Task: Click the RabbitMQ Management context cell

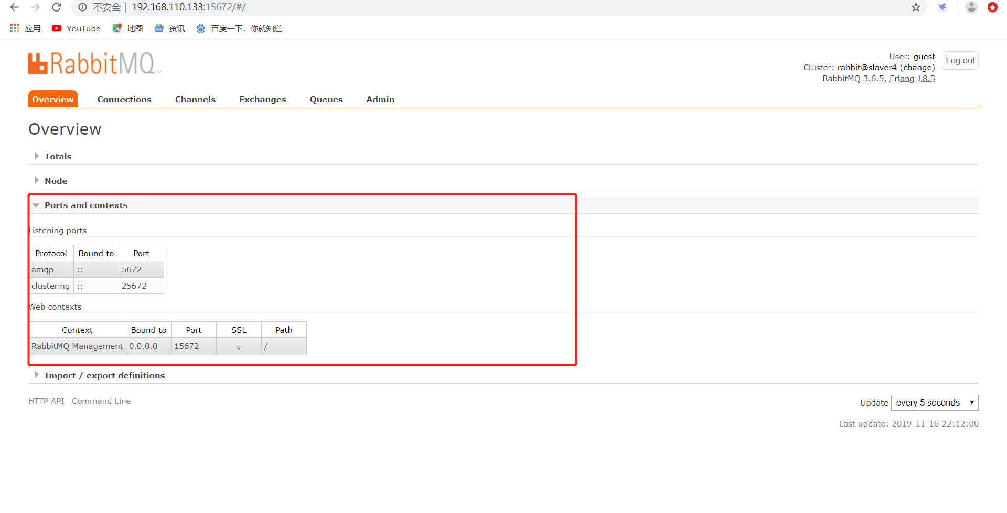Action: pyautogui.click(x=78, y=346)
